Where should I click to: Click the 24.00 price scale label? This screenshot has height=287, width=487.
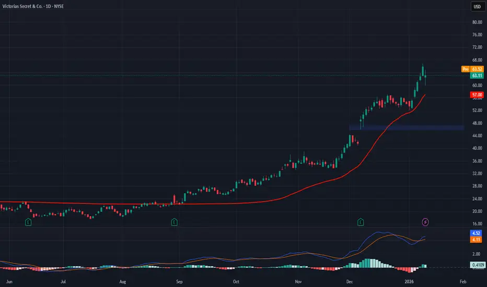477,199
